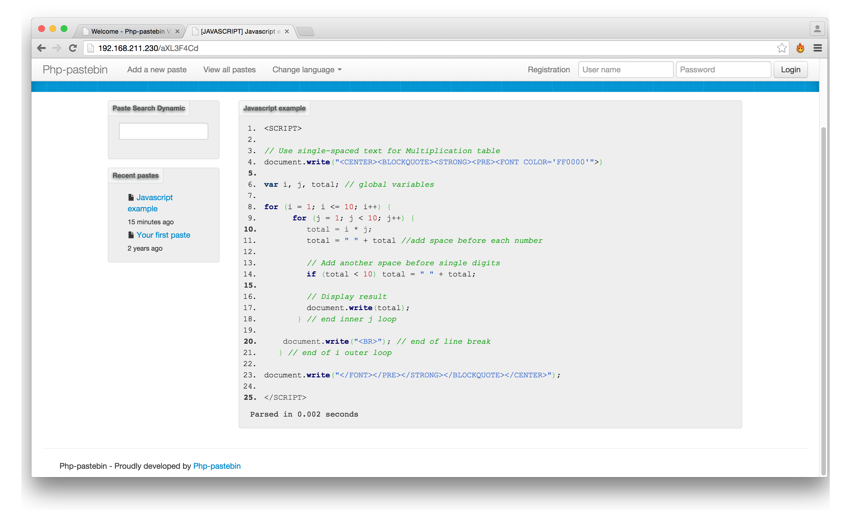The height and width of the screenshot is (522, 859).
Task: Focus the User name field
Action: [x=626, y=70]
